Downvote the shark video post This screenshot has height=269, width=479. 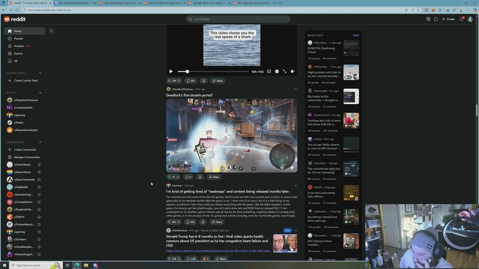179,81
